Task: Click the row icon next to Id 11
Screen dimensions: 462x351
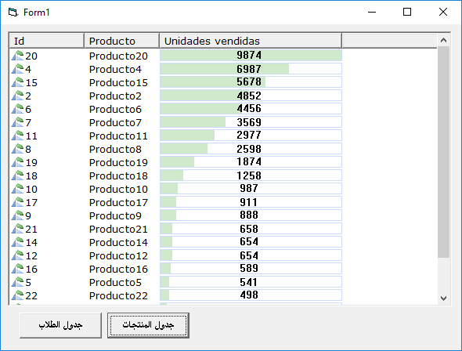Action: click(17, 136)
